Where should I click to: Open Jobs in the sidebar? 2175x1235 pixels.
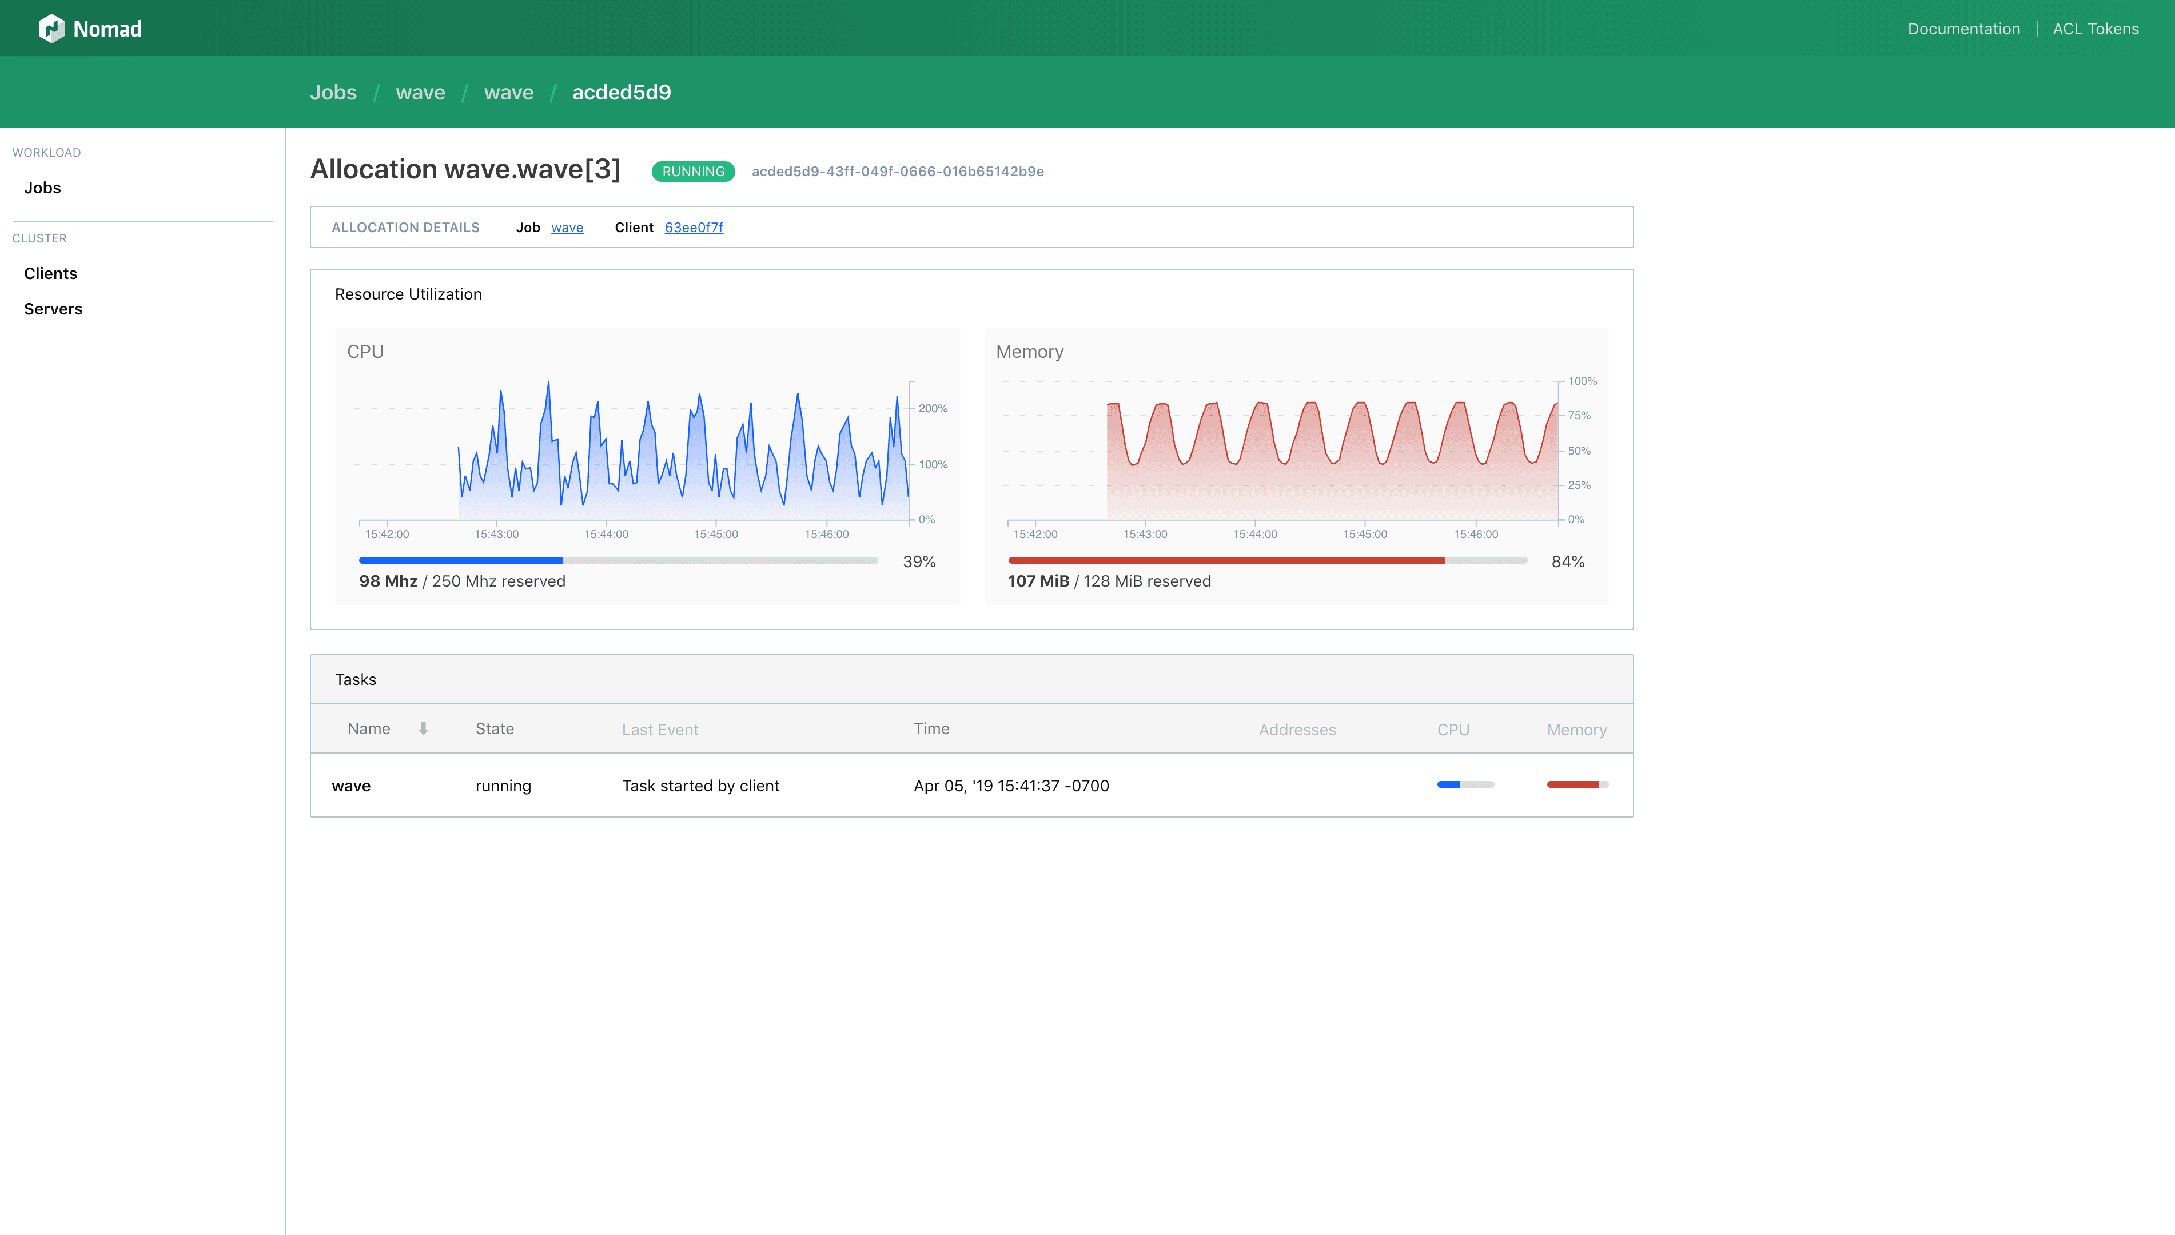pyautogui.click(x=42, y=188)
